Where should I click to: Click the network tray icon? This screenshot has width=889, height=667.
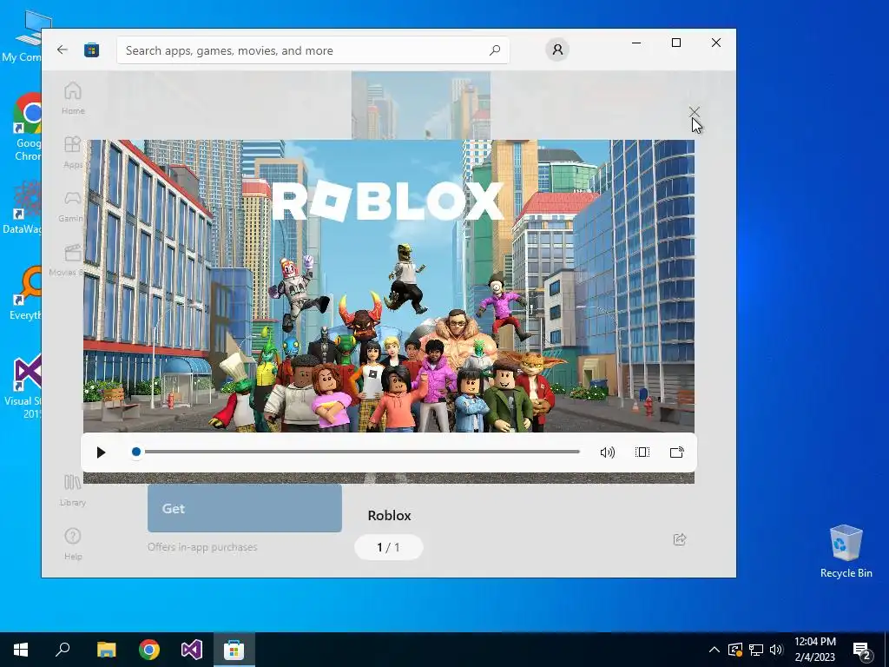click(756, 650)
